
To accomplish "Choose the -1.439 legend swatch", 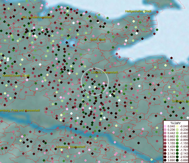I will coord(177,147).
